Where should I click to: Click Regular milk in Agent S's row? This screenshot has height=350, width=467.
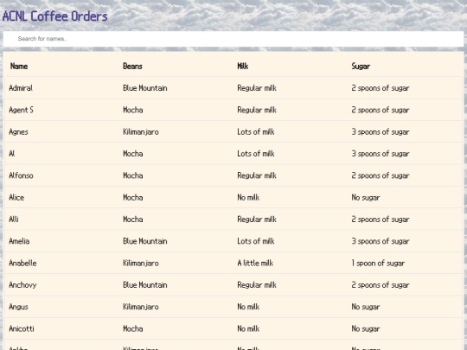pyautogui.click(x=257, y=110)
